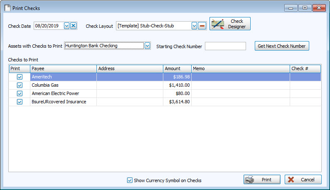Toggle print checkbox for Columbia Gas

20,85
